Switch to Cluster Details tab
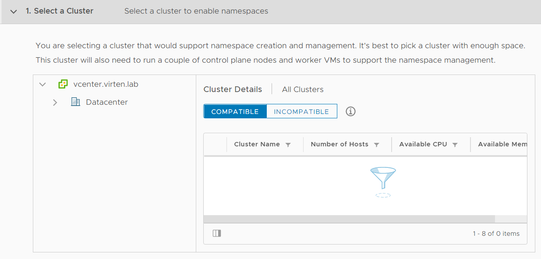 pyautogui.click(x=233, y=89)
